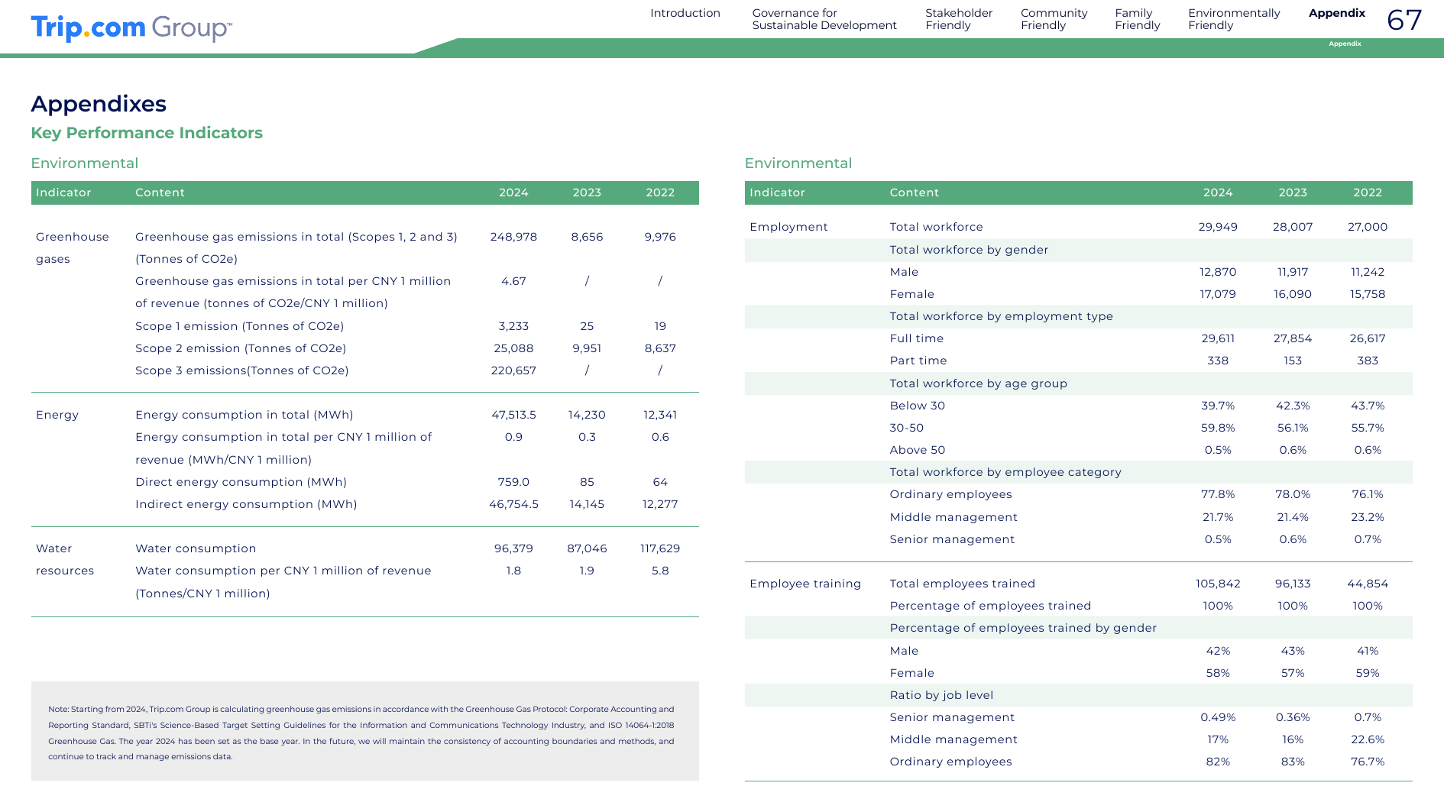The image size is (1444, 812).
Task: Click Total workforce by gender subheader
Action: pos(969,250)
